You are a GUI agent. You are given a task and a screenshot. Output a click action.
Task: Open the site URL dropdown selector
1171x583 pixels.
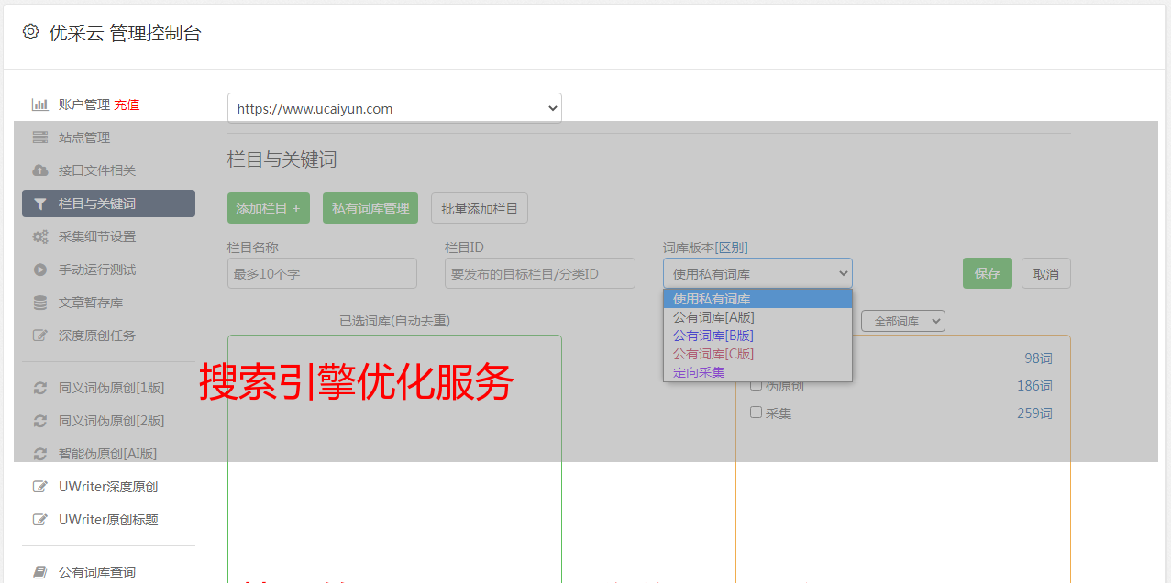[394, 108]
